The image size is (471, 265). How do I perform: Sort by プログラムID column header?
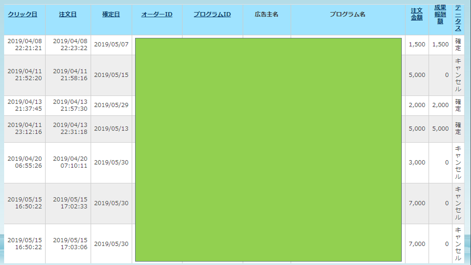point(212,14)
